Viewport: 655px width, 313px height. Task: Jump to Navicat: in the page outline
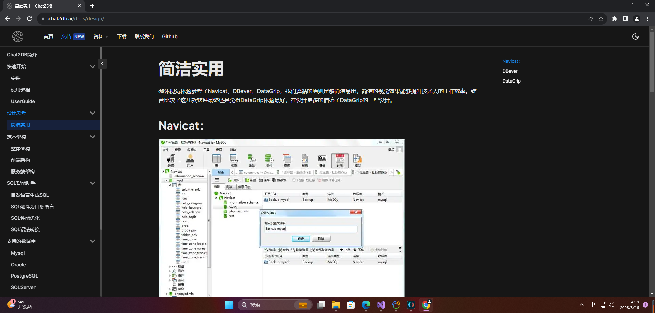tap(511, 61)
